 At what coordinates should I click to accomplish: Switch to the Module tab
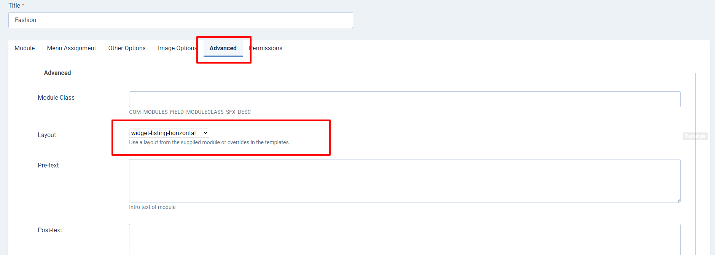tap(25, 48)
